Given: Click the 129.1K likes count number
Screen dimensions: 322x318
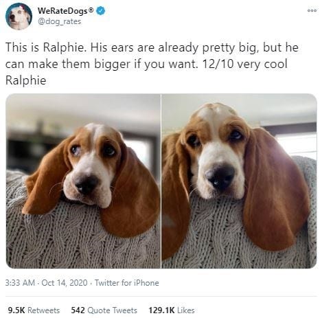Looking at the screenshot, I should coord(161,310).
